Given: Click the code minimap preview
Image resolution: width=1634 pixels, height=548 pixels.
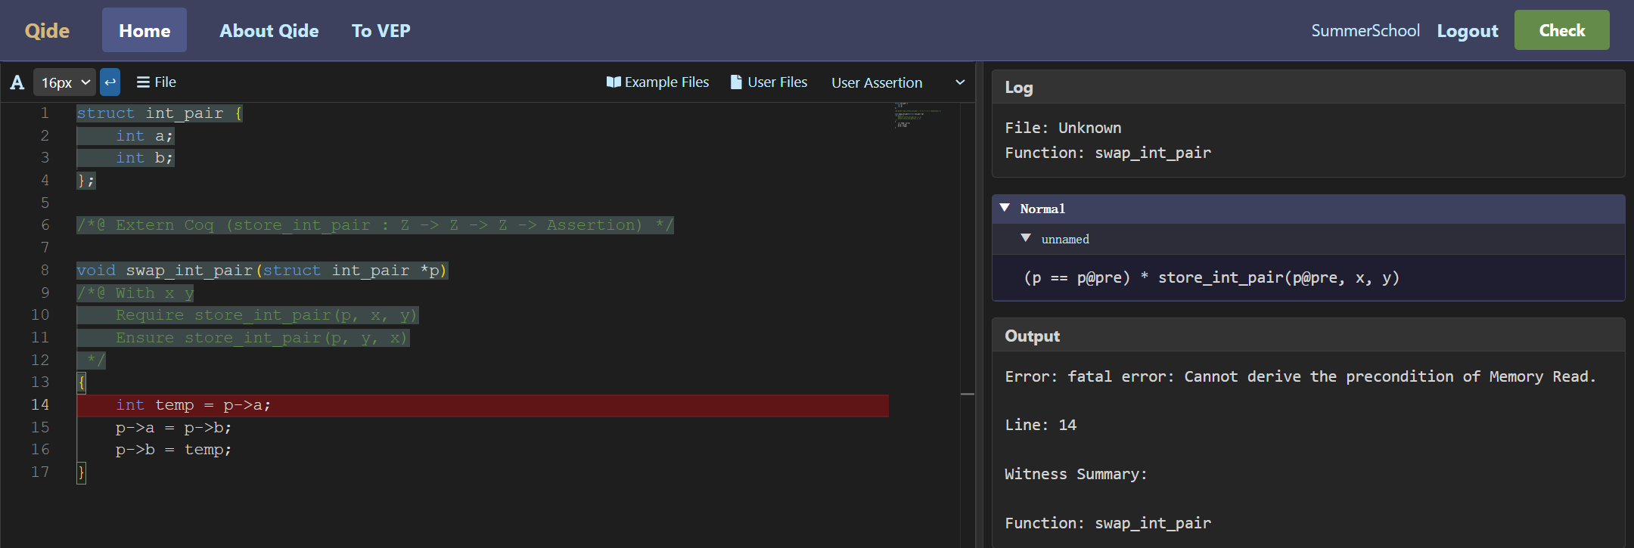Looking at the screenshot, I should click(918, 116).
